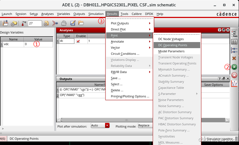Click the red delete-selection toolbar icon

click(55, 23)
